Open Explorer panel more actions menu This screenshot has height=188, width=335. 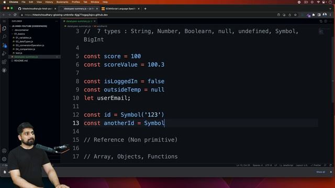point(57,21)
